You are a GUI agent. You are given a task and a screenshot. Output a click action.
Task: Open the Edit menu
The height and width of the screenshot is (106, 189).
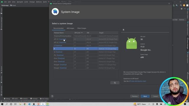click(x=9, y=2)
